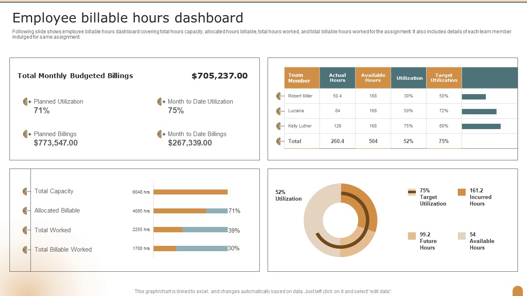Select the Target Utilization column header
The width and height of the screenshot is (527, 296).
(444, 78)
